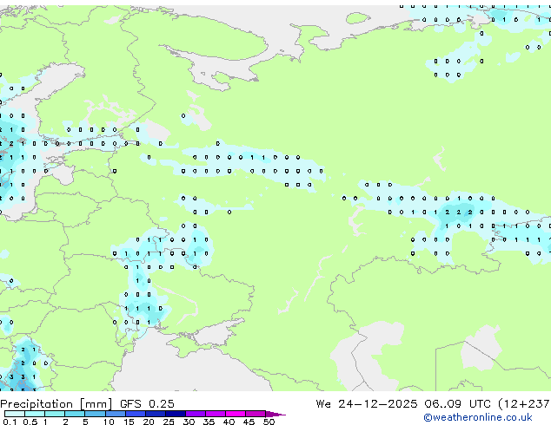The width and height of the screenshot is (551, 425).
Task: Click the "50" legend scale label
Action: point(269,422)
